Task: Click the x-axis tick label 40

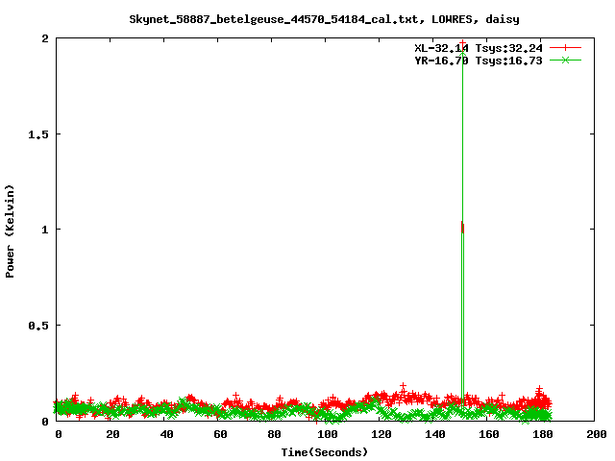Action: coord(166,434)
